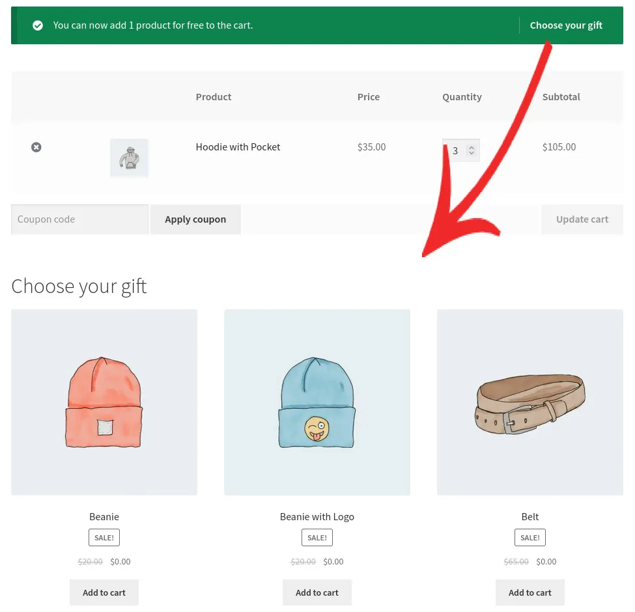Select the Product column header
The height and width of the screenshot is (612, 635).
(214, 96)
